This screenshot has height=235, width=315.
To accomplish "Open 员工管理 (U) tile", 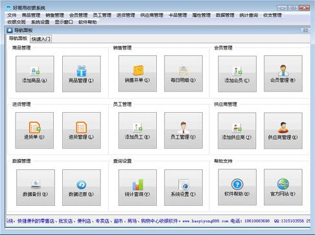I will (x=183, y=130).
